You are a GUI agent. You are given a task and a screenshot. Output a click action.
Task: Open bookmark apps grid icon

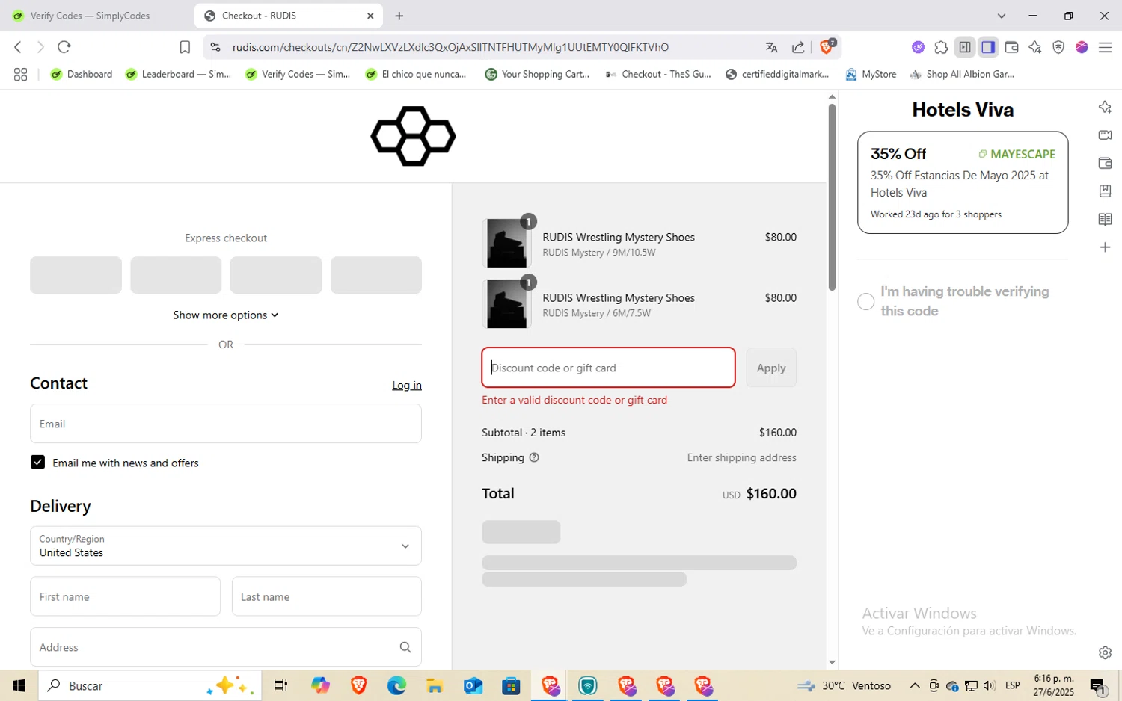[20, 74]
